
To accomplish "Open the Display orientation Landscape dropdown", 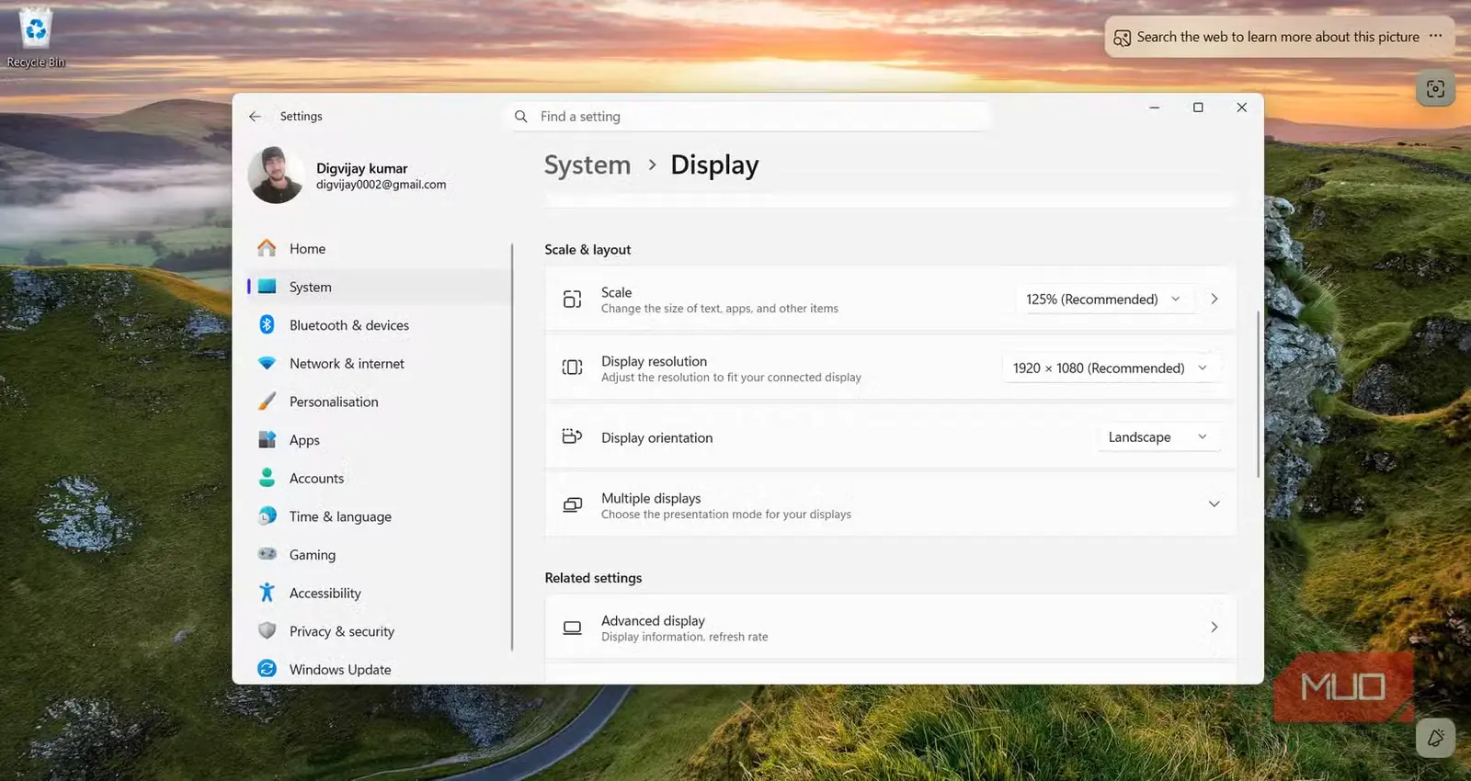I will (1158, 437).
